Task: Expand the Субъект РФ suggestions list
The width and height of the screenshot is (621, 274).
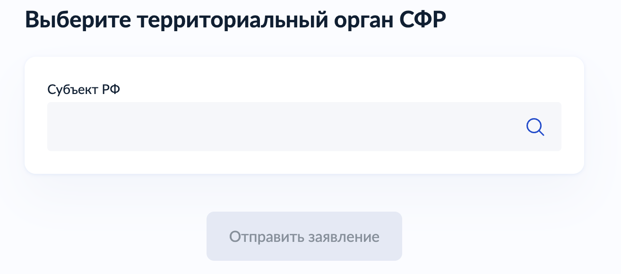Action: [x=284, y=127]
